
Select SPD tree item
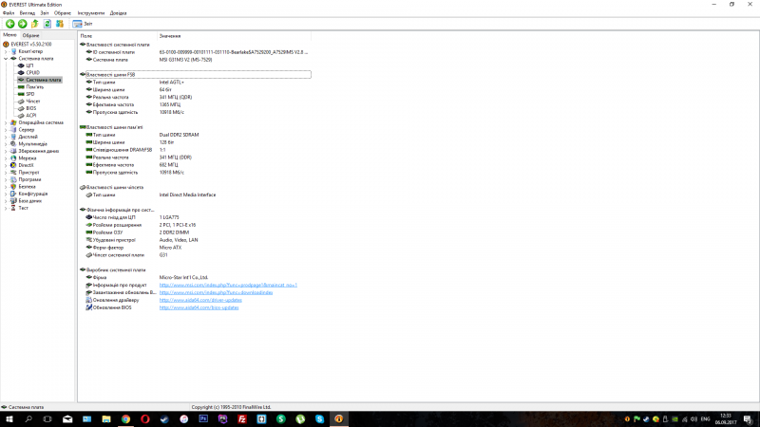(x=30, y=94)
